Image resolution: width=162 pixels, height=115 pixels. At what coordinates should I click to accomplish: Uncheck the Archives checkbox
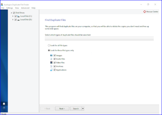click(55, 66)
